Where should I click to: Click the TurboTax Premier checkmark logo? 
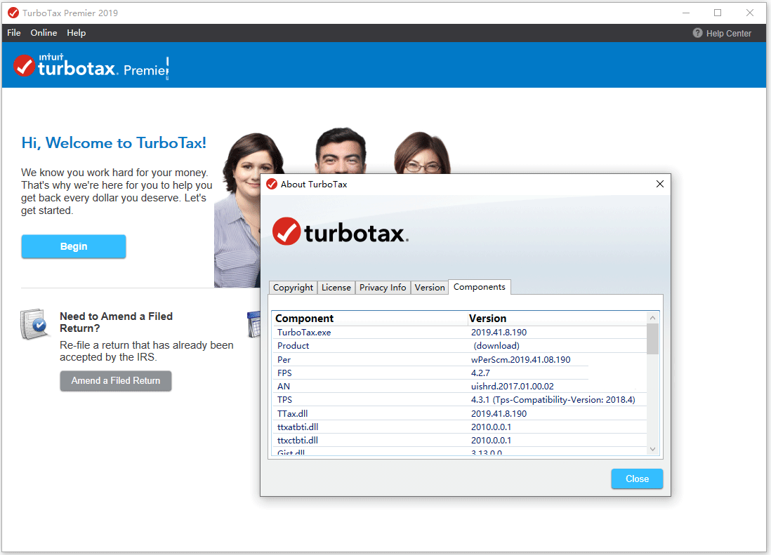point(24,66)
